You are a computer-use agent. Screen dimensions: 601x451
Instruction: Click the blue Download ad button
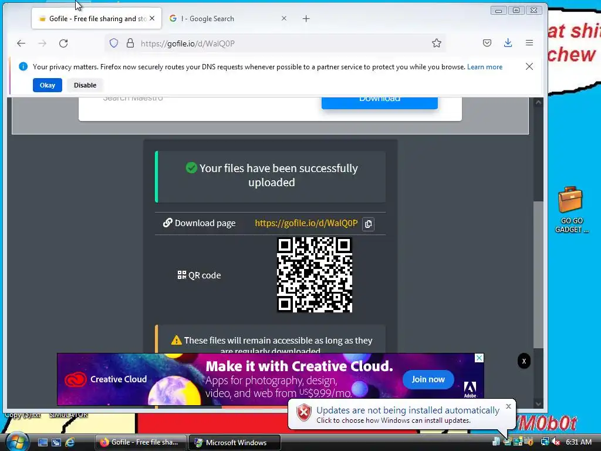(380, 102)
